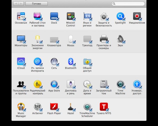The width and height of the screenshot is (158, 126).
Task: Uncheck the Общий доступ checkbox
Action: pos(91,64)
